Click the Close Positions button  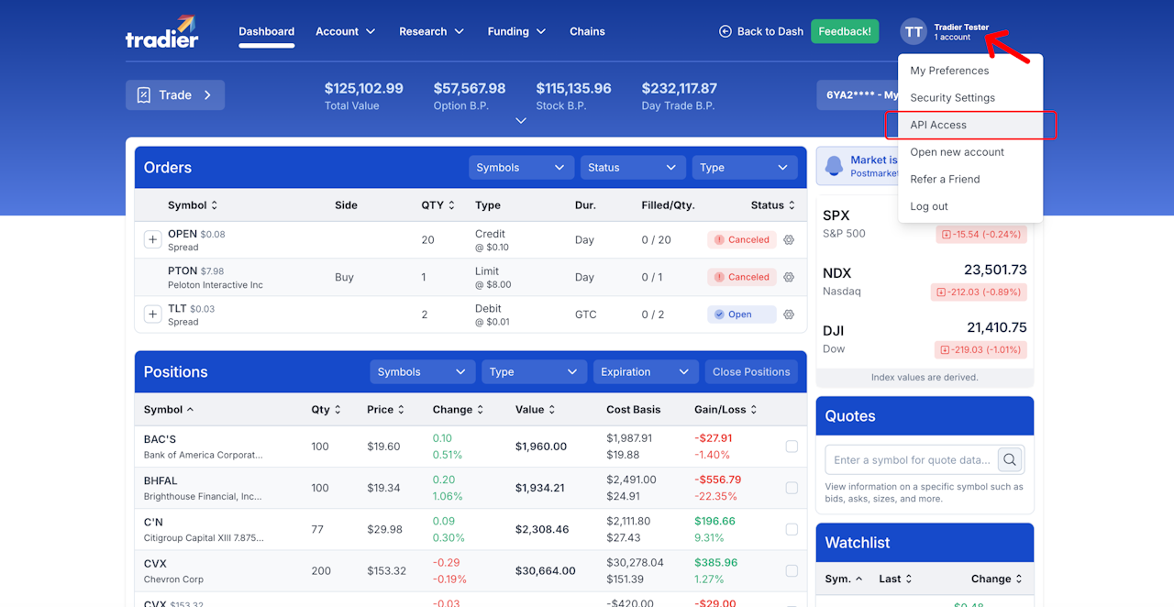[x=751, y=371]
